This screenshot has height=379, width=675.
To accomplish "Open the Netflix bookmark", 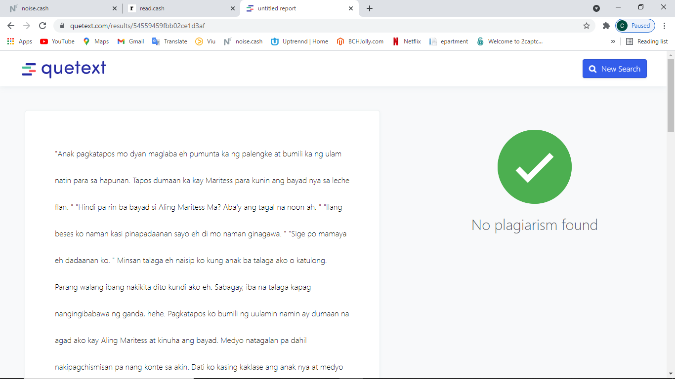I will (407, 41).
